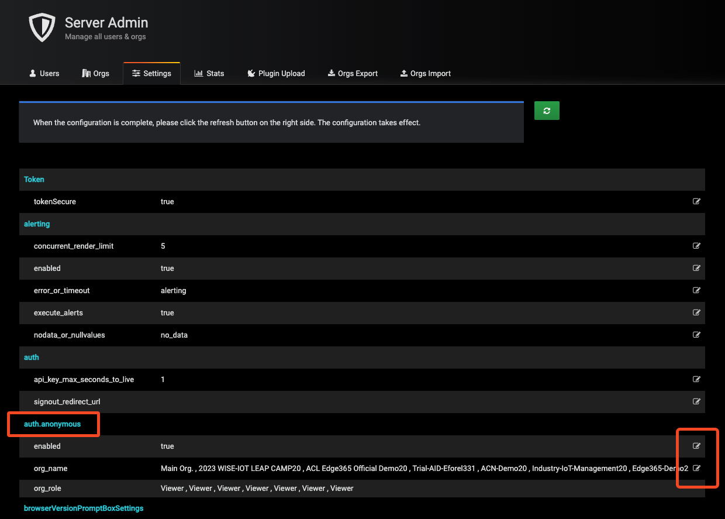Open the Orgs Export tab
The width and height of the screenshot is (725, 519).
click(353, 73)
